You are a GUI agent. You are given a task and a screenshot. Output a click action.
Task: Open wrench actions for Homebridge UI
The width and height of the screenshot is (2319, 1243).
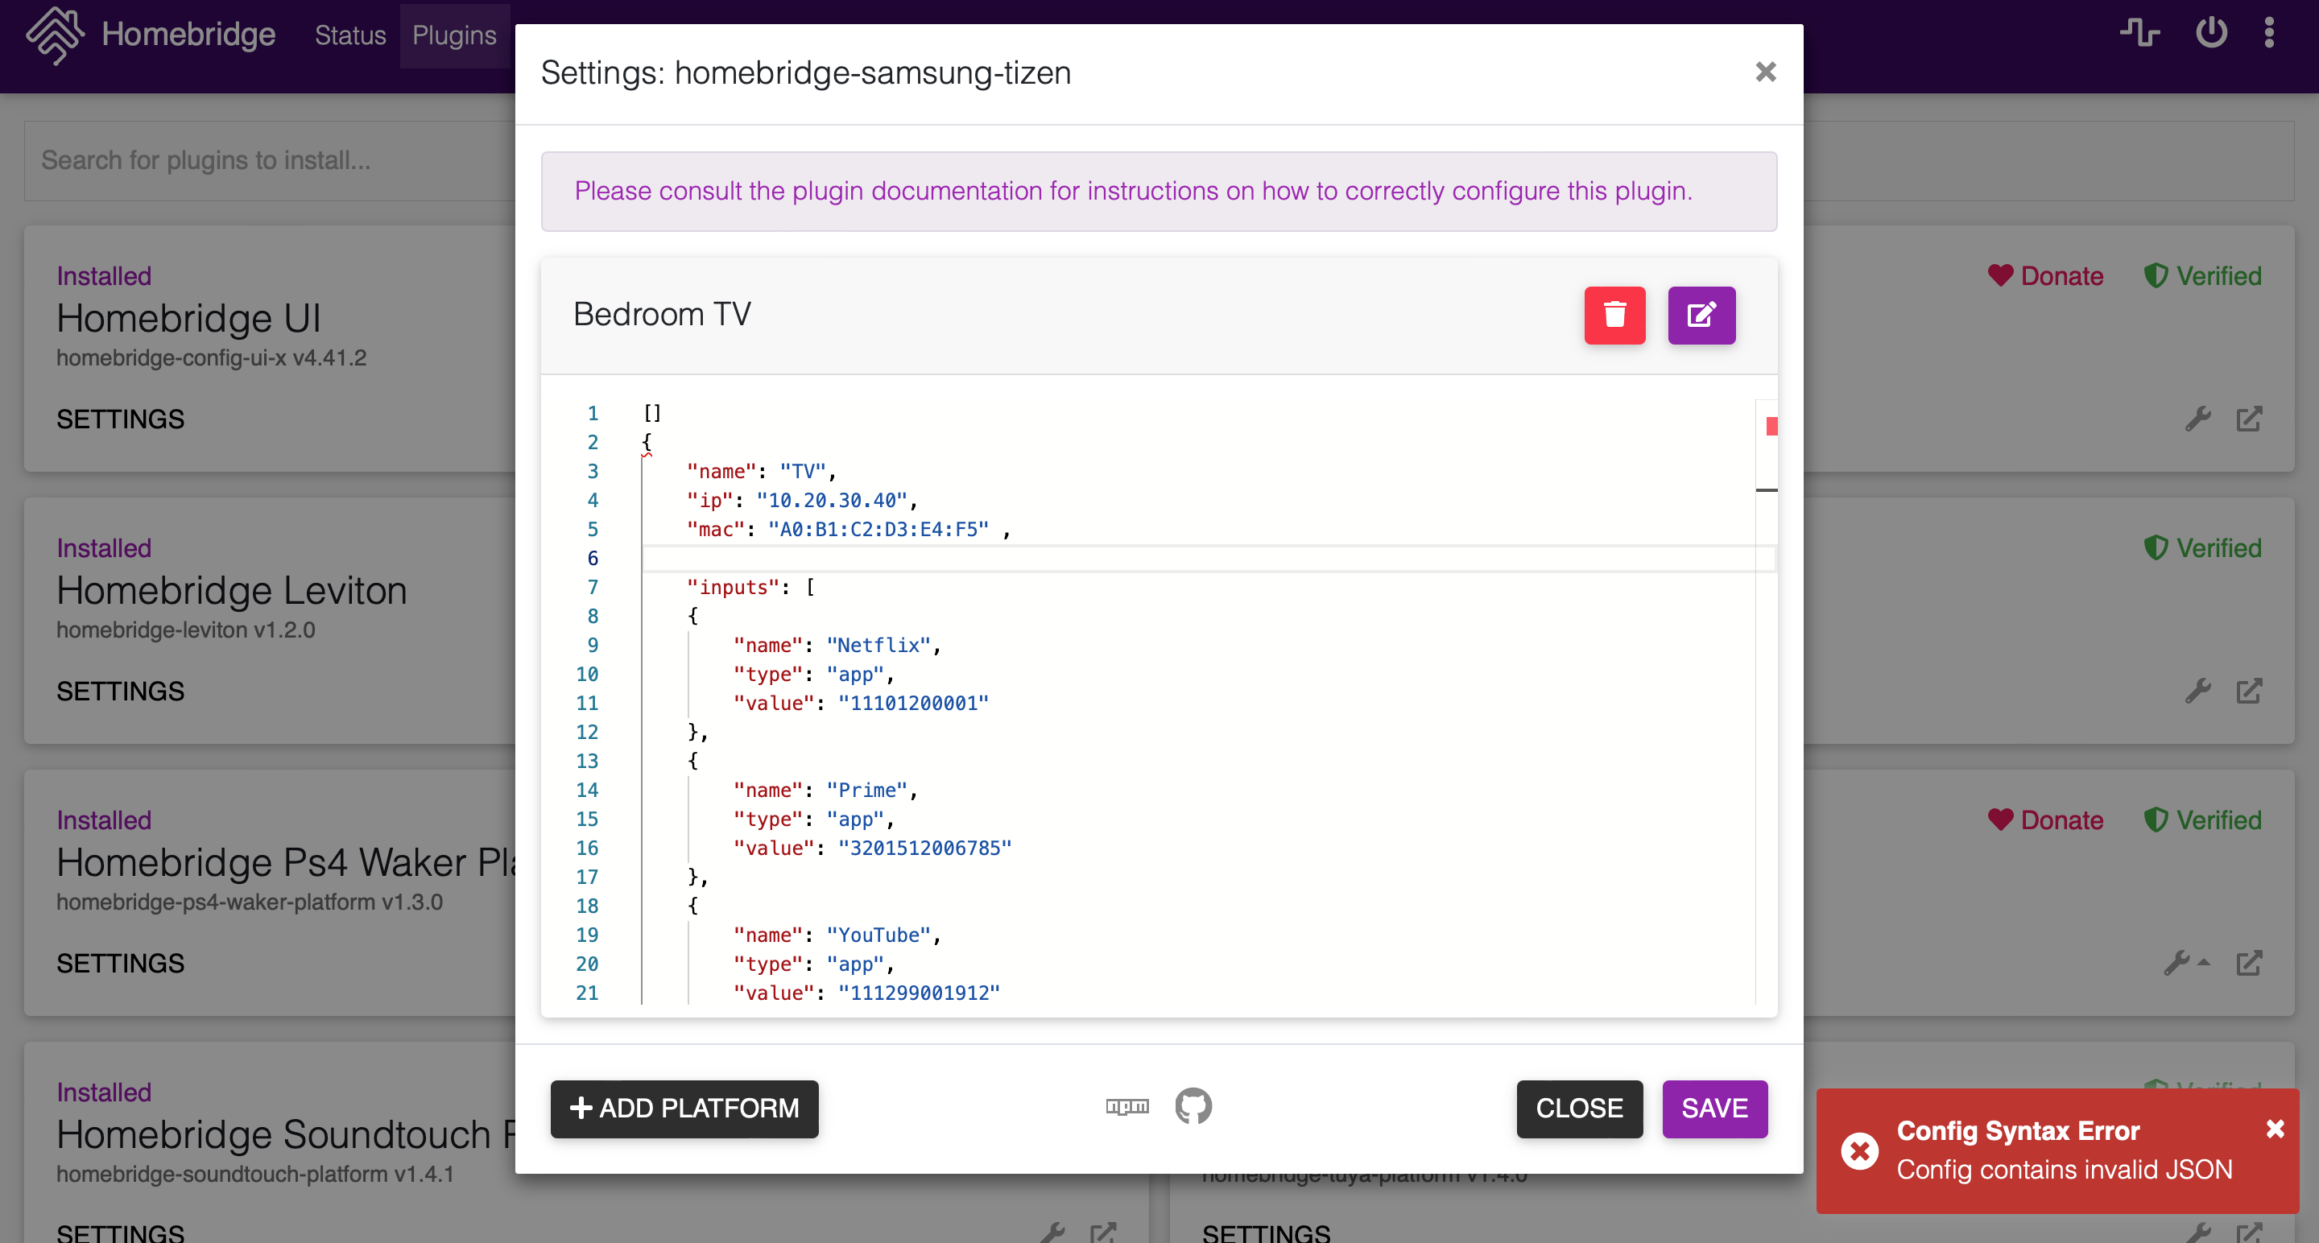(x=2197, y=418)
